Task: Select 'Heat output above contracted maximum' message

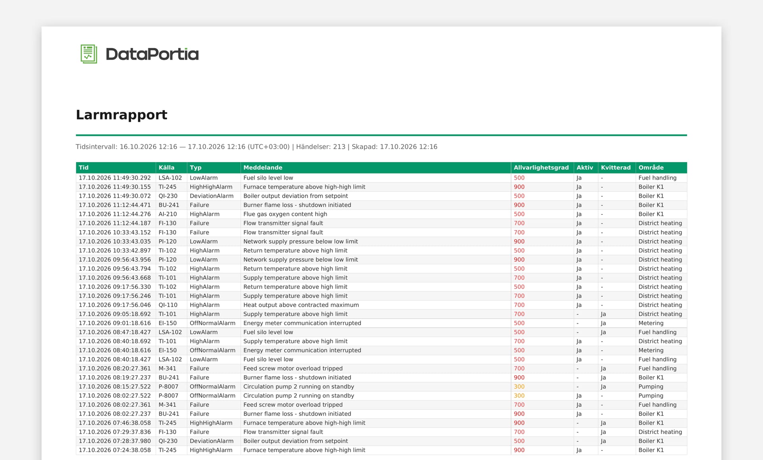Action: coord(301,305)
